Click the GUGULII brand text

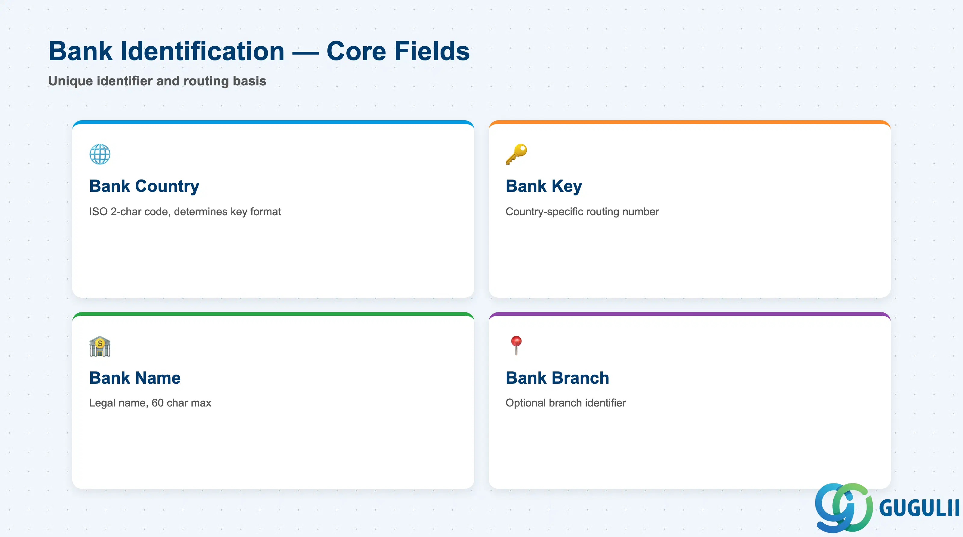[919, 508]
